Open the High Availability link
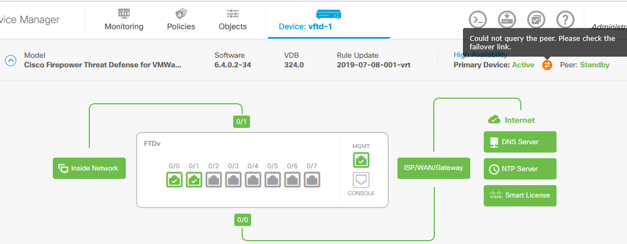Viewport: 627px width, 244px height. 480,55
